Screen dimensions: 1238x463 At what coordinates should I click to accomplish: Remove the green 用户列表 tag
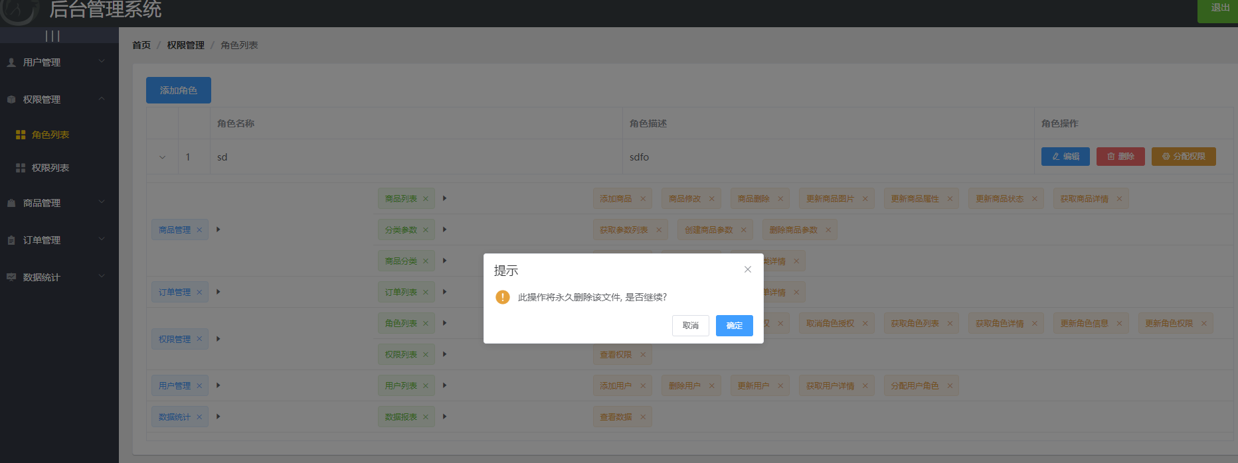[x=426, y=386]
